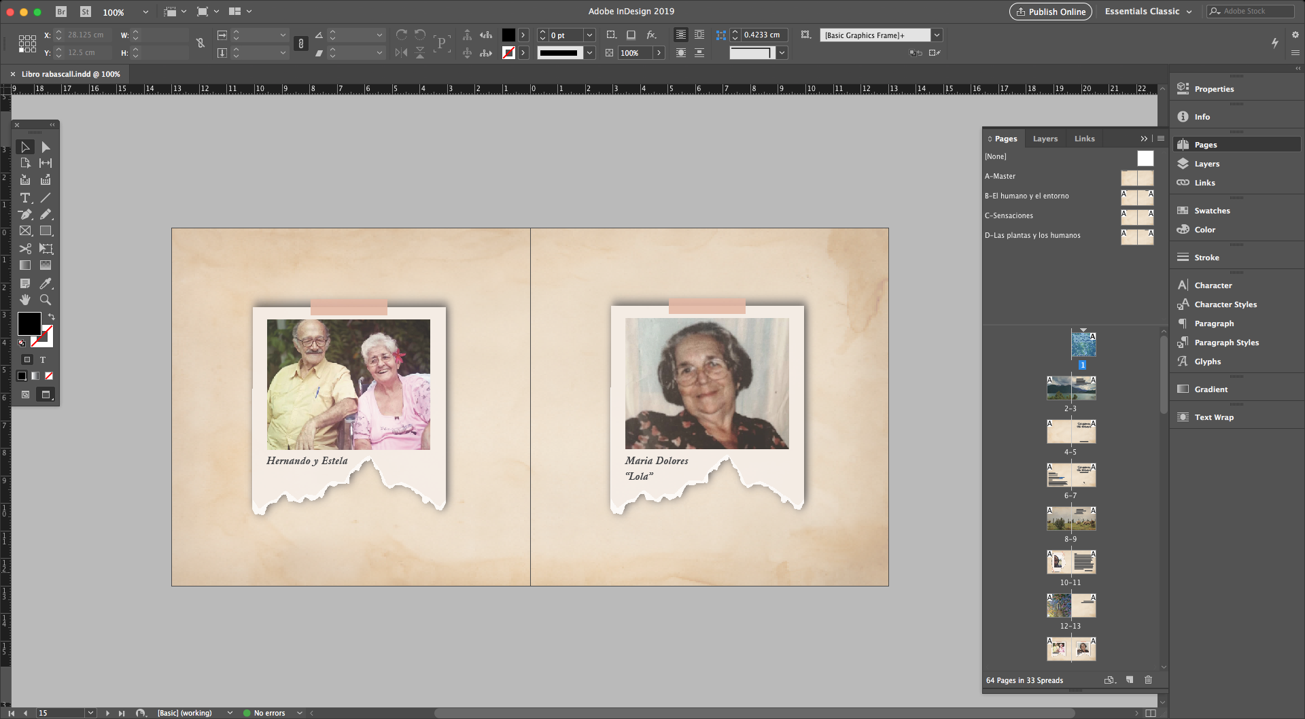This screenshot has height=719, width=1305.
Task: Pick the Content Placer tool
Action: pyautogui.click(x=46, y=180)
